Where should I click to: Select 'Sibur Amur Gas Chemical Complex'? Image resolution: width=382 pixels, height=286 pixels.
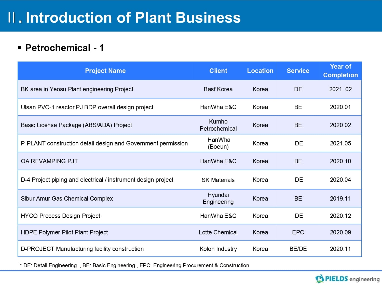point(67,199)
